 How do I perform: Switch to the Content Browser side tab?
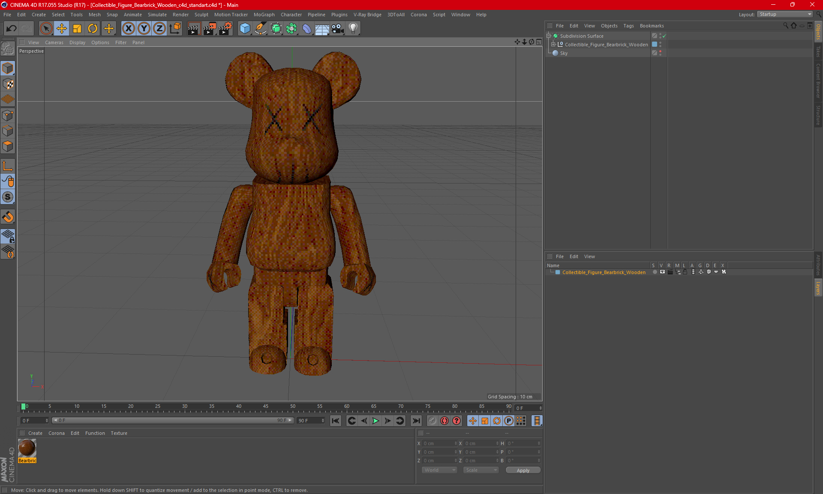tap(818, 81)
